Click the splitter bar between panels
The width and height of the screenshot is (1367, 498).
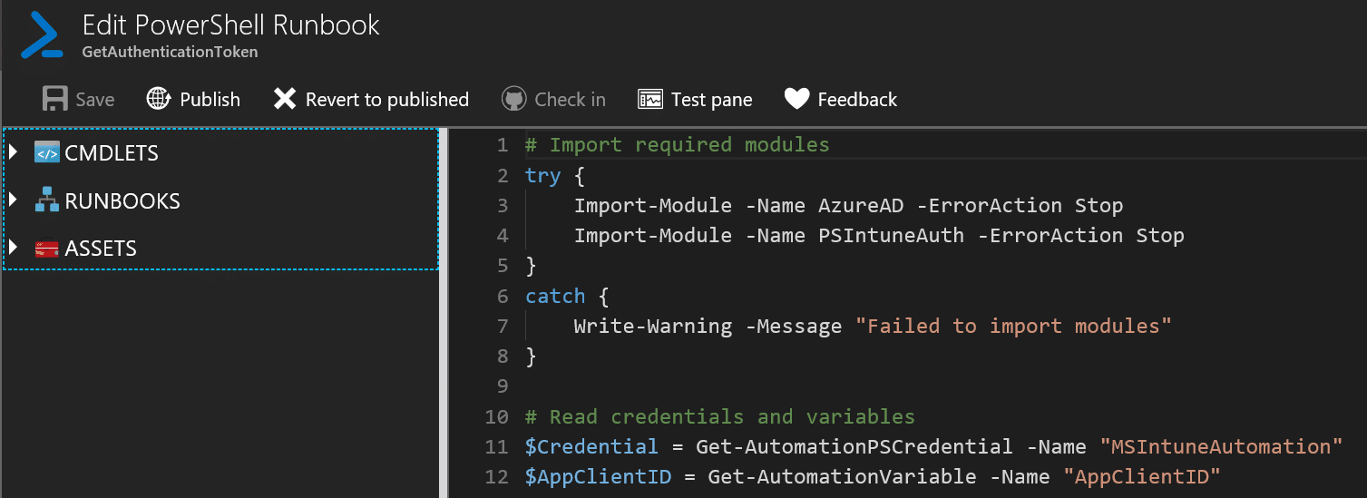point(444,313)
